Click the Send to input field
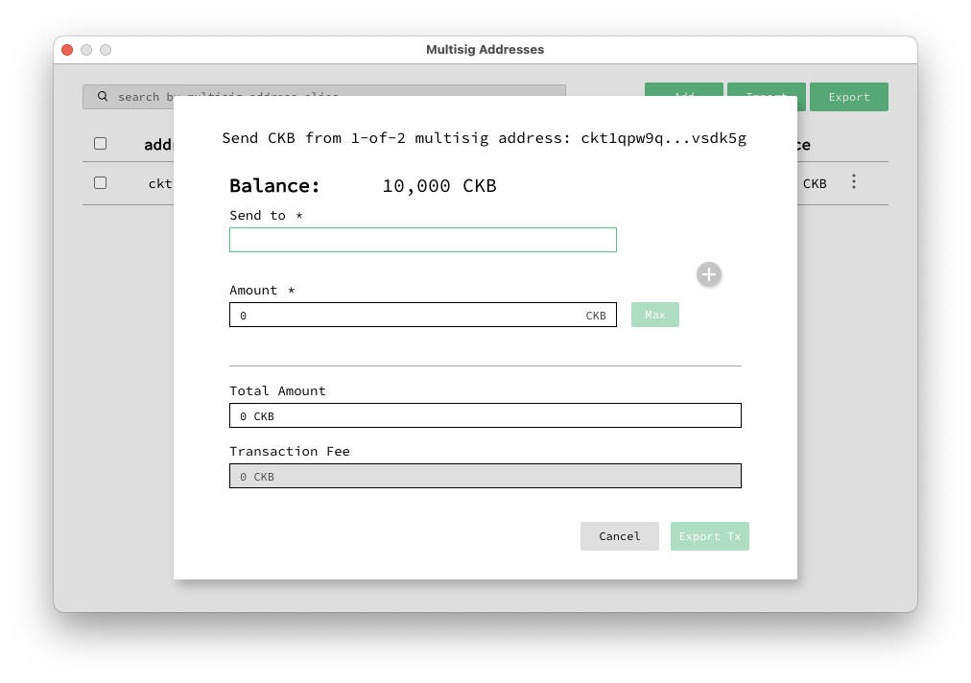 pos(422,239)
